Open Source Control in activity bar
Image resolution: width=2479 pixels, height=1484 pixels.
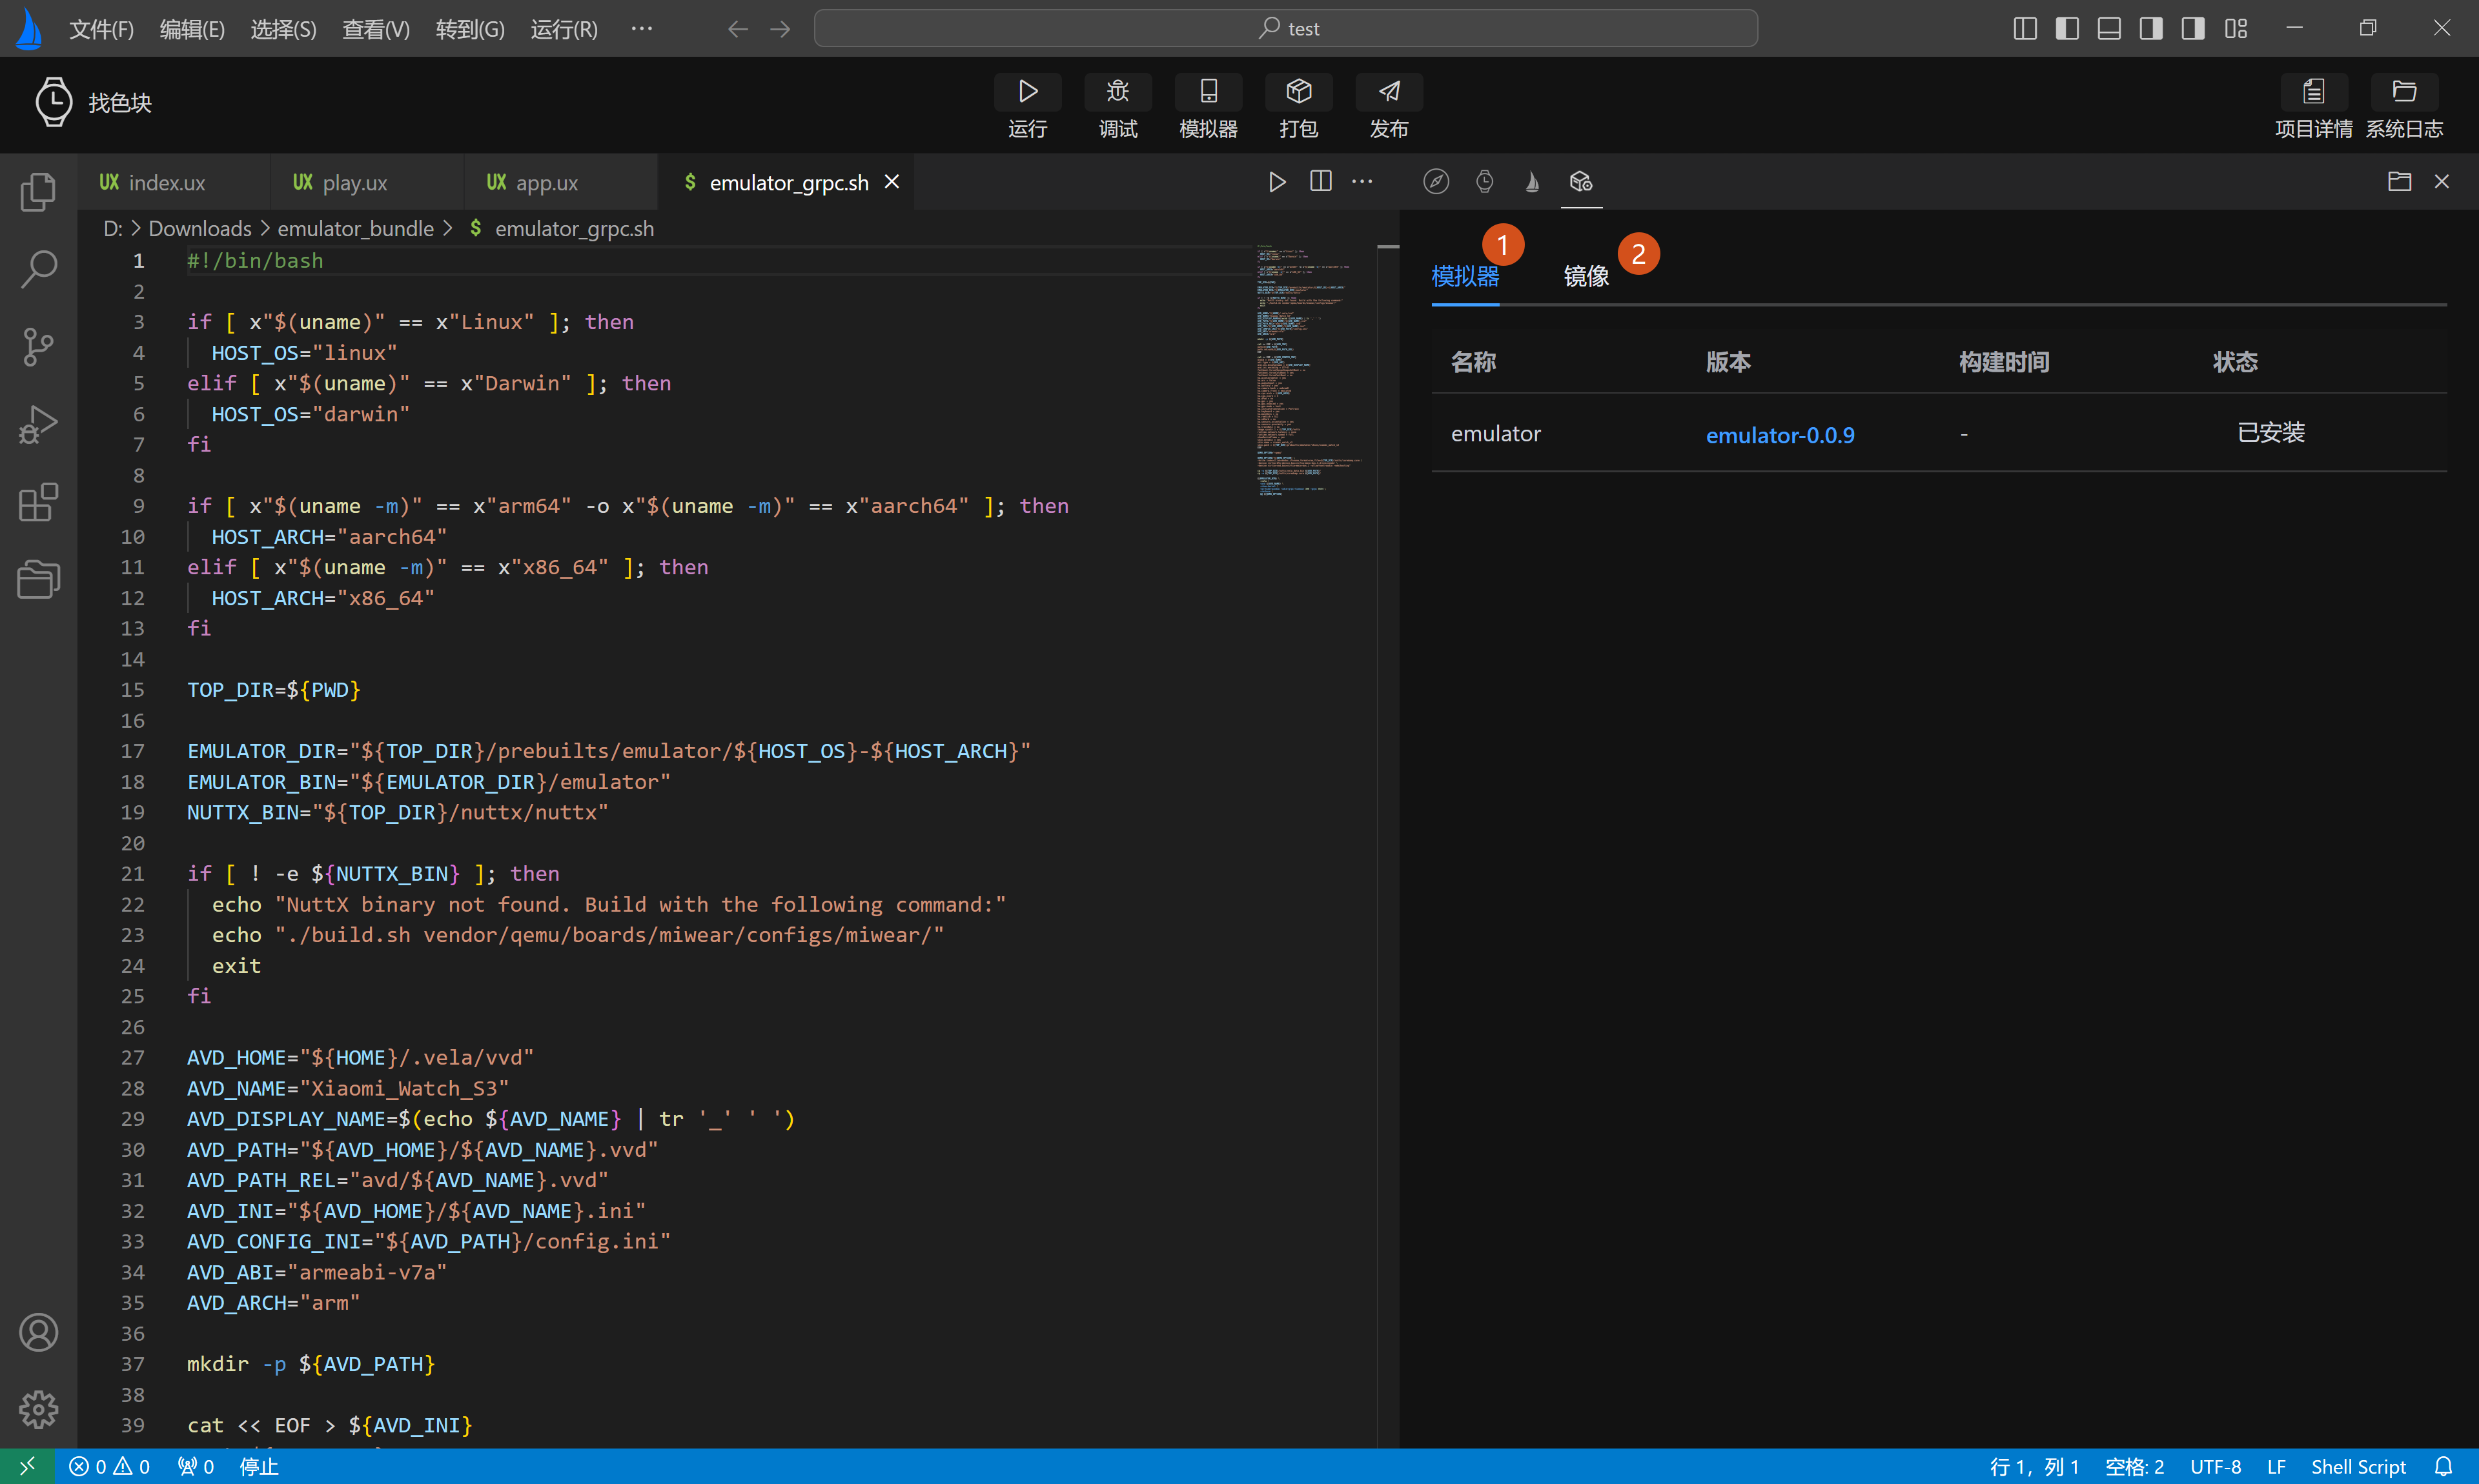[x=38, y=346]
